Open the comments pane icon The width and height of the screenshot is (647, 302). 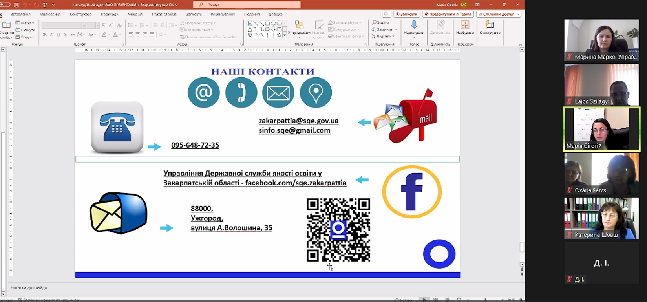(386, 14)
